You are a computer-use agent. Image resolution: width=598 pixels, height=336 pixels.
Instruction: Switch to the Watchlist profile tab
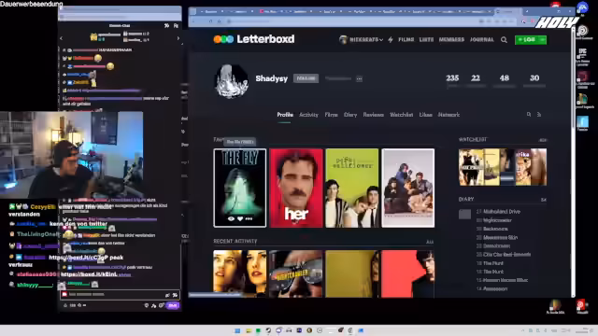pos(401,115)
